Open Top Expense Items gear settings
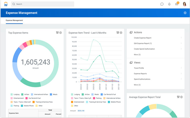Image resolution: width=190 pixels, height=118 pixels. (61, 33)
